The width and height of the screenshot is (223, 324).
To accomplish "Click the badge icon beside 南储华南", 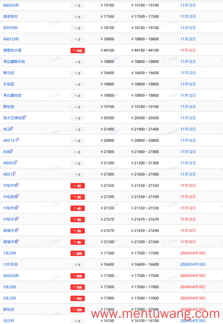I will coord(17,240).
